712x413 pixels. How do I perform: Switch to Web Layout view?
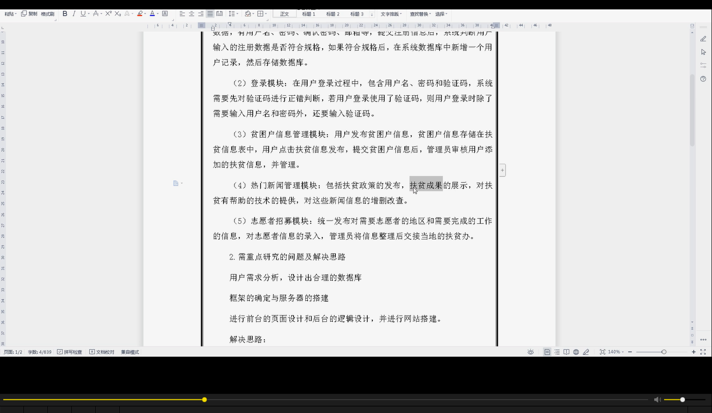[576, 352]
